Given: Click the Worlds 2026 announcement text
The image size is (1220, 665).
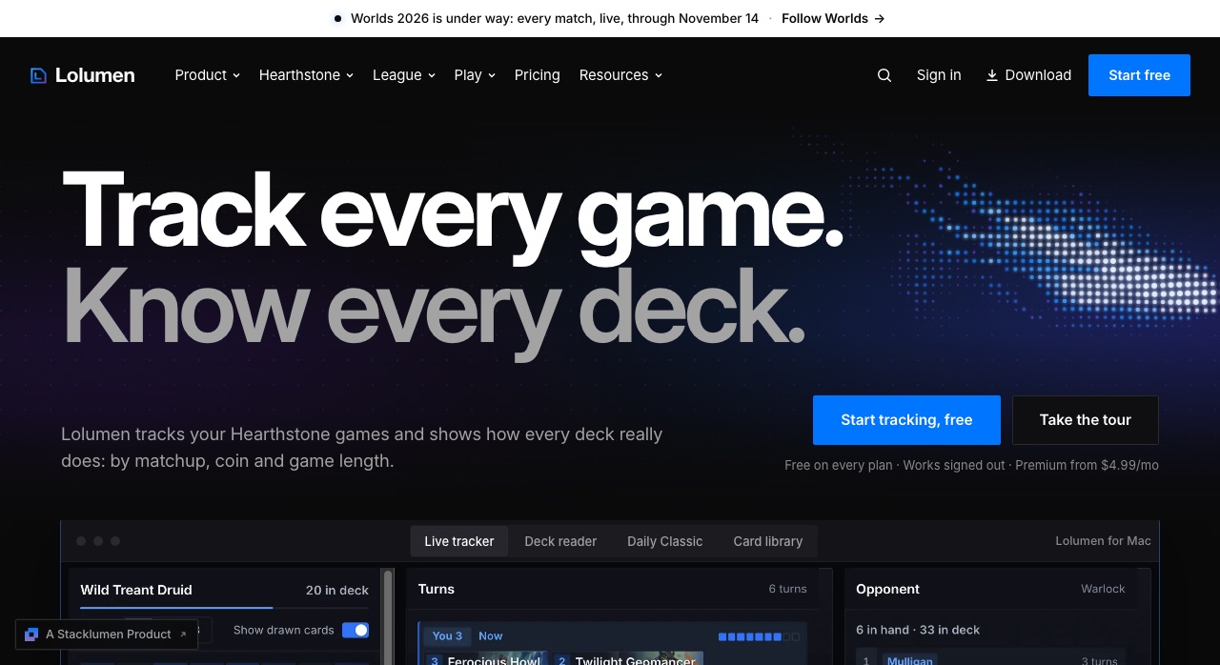Looking at the screenshot, I should click(555, 18).
